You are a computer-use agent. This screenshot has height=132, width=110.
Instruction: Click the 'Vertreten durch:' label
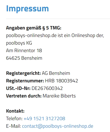[x=24, y=96]
